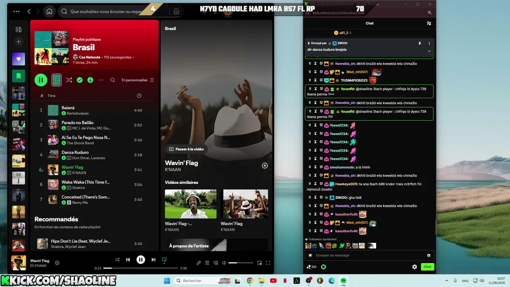
Task: Open Microsoft Edge from the taskbar
Action: (x=331, y=281)
